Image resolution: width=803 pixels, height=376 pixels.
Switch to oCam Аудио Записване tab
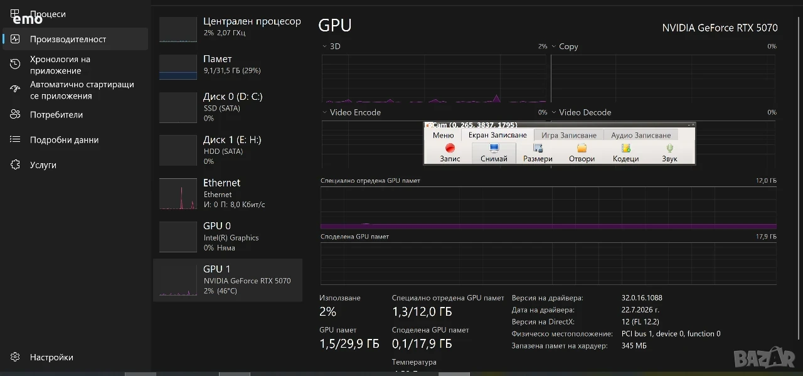641,135
